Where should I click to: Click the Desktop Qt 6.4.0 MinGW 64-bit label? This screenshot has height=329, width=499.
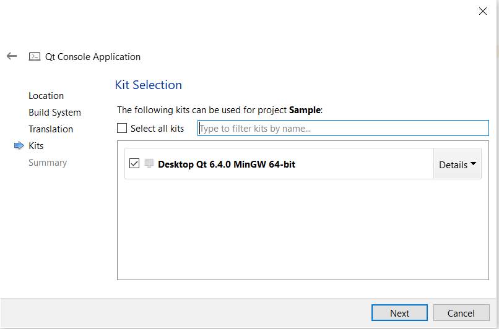point(227,164)
